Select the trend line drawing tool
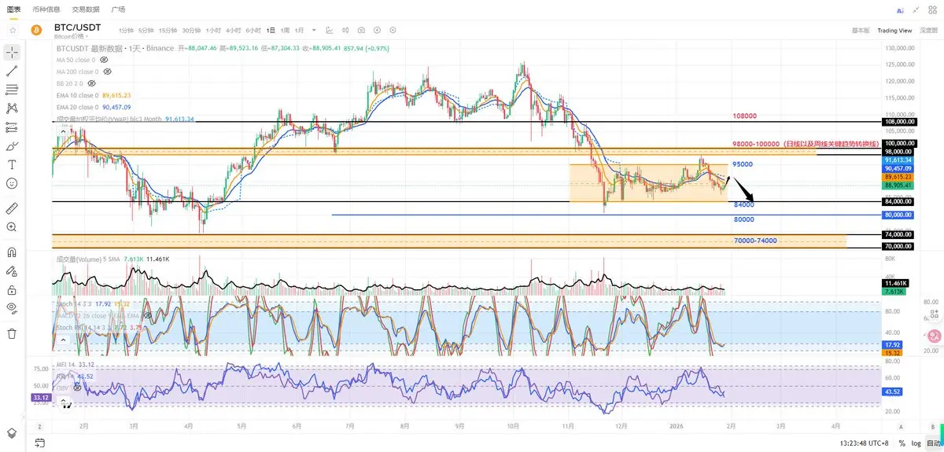 [x=12, y=71]
